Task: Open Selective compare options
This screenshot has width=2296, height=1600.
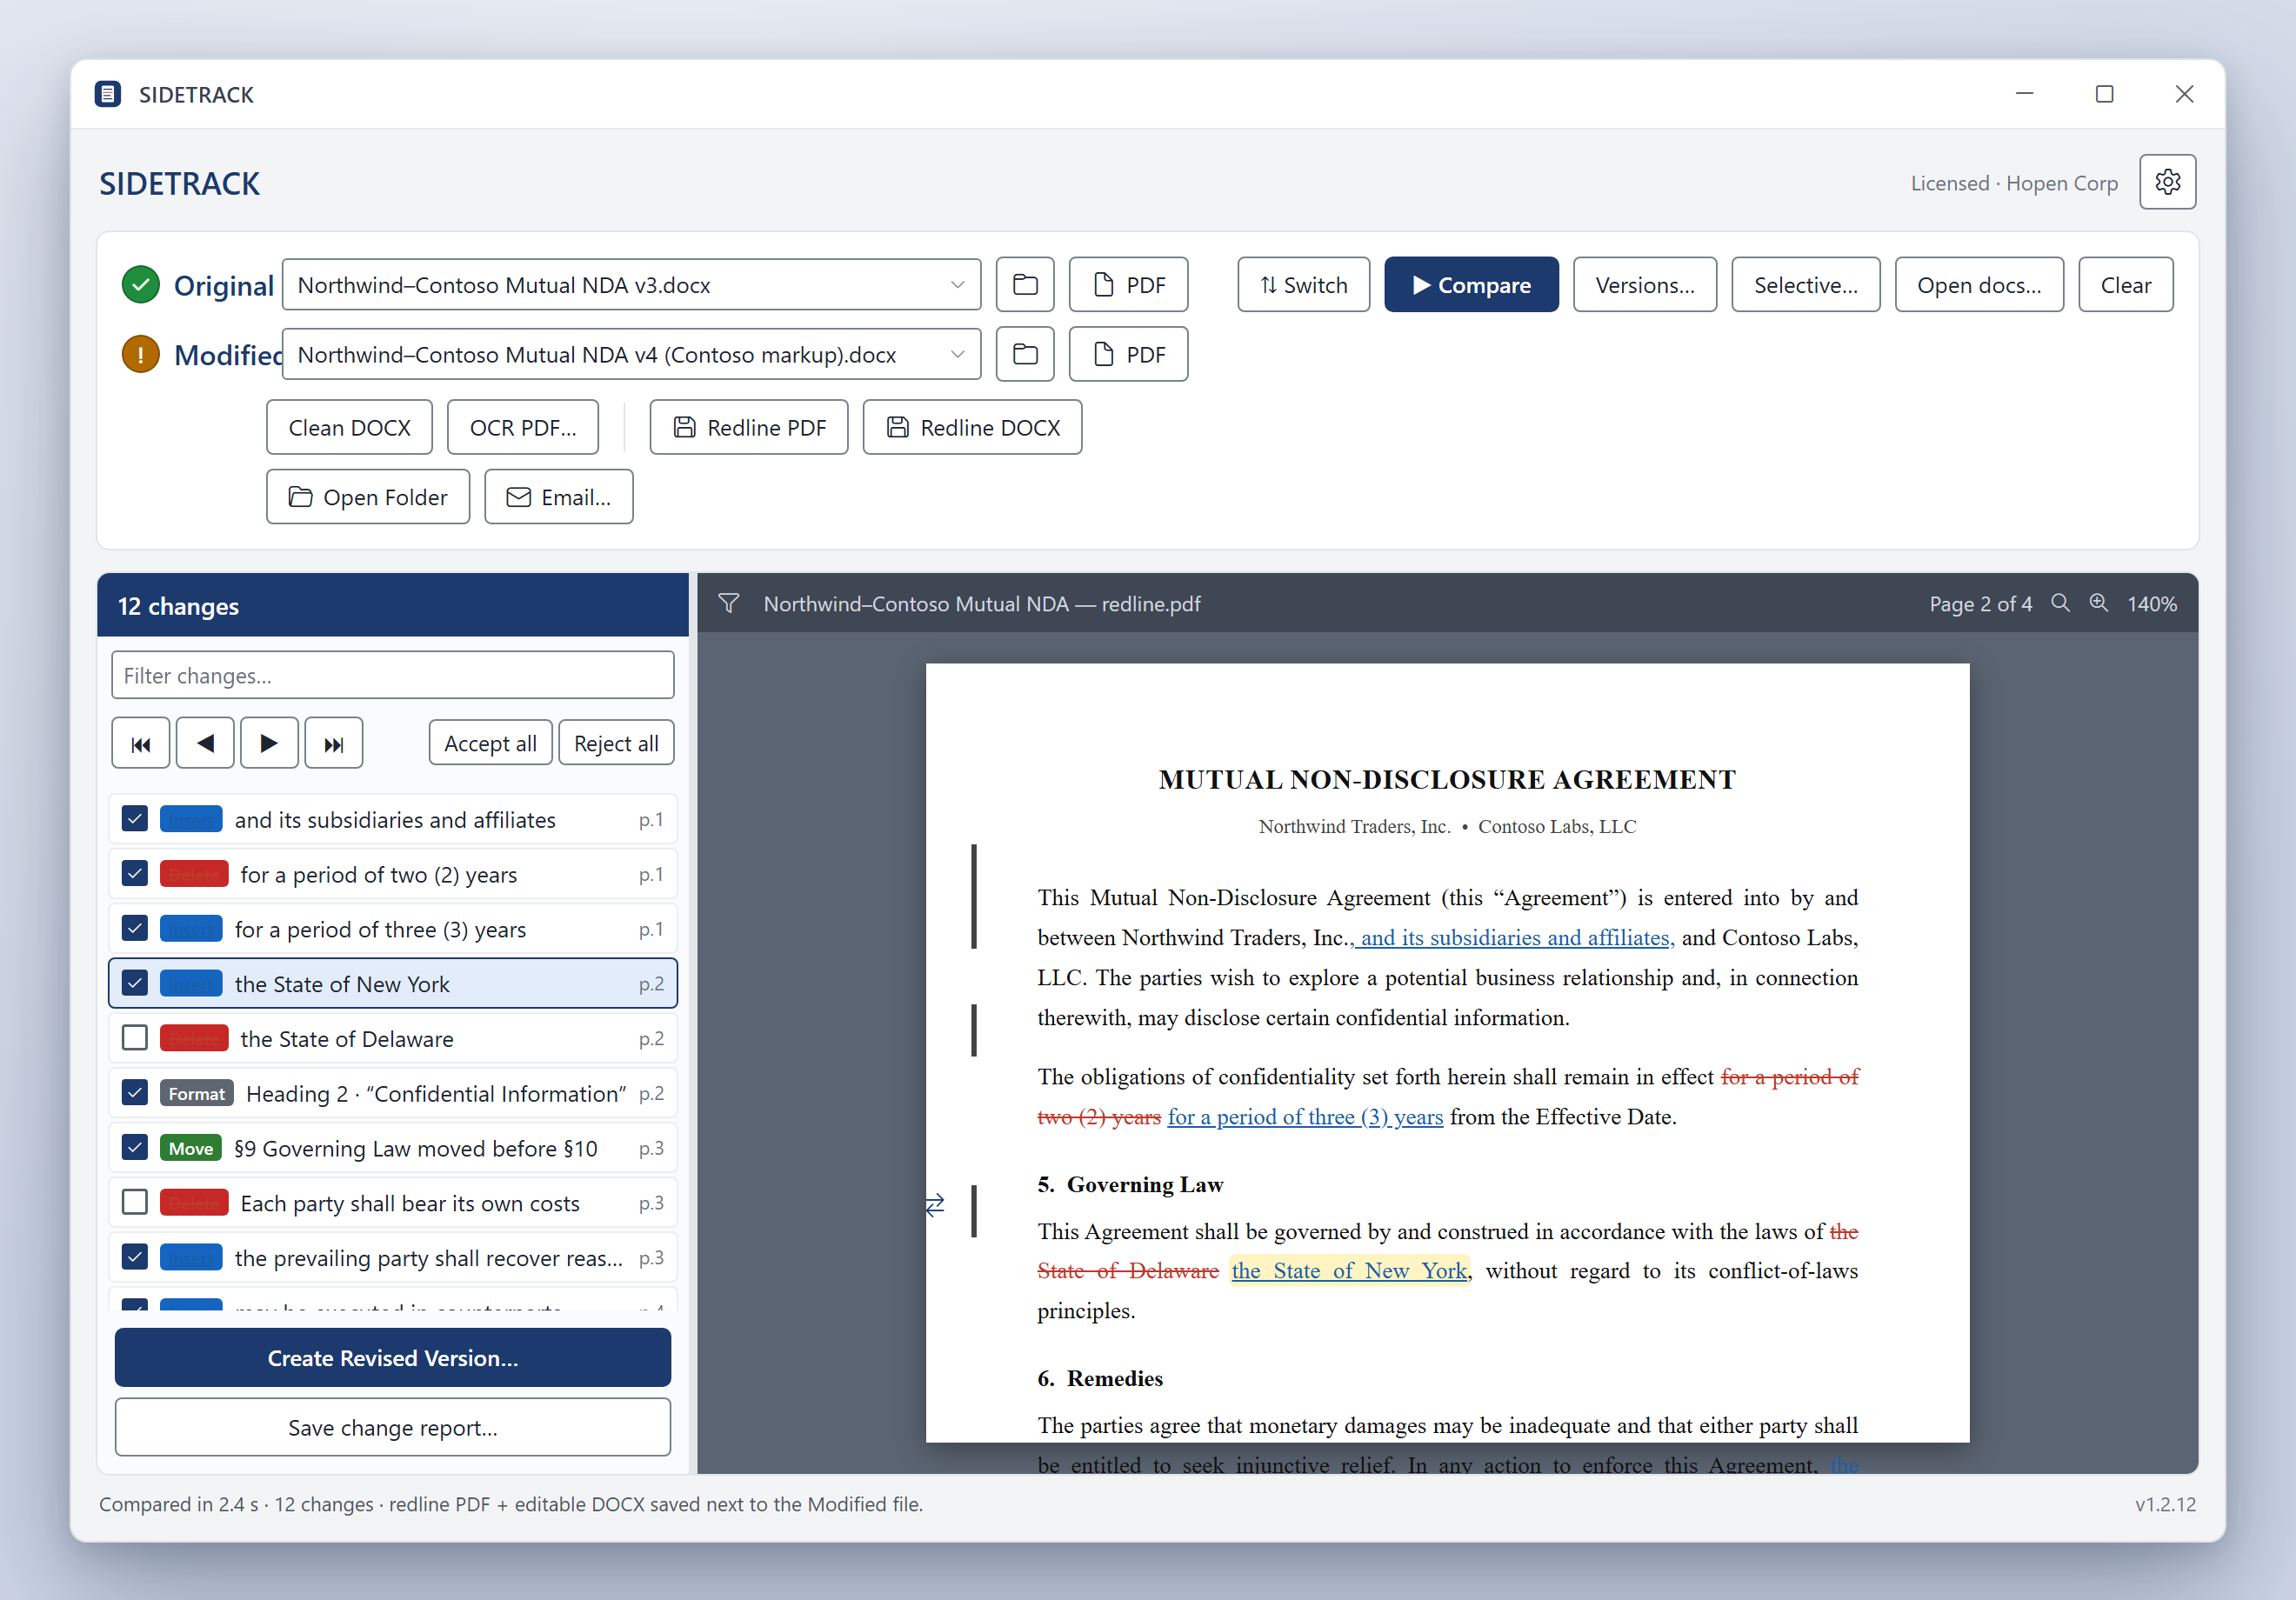Action: (x=1805, y=285)
